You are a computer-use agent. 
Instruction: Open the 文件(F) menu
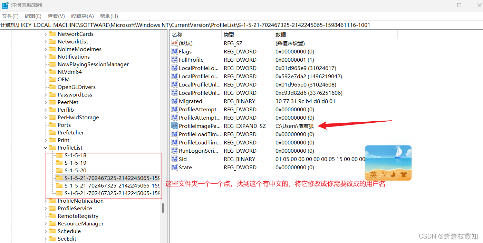(10, 16)
